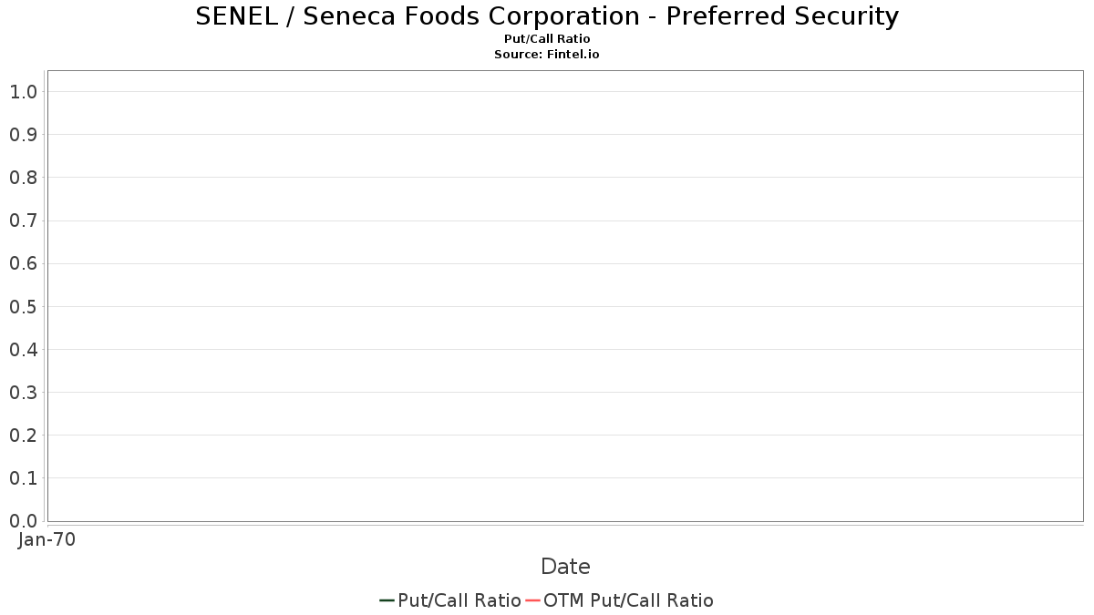The width and height of the screenshot is (1094, 615).
Task: Click the 0.5 y-axis tick label
Action: point(23,307)
